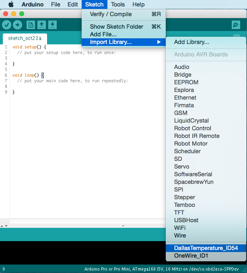Import the Firmata library

(x=206, y=105)
